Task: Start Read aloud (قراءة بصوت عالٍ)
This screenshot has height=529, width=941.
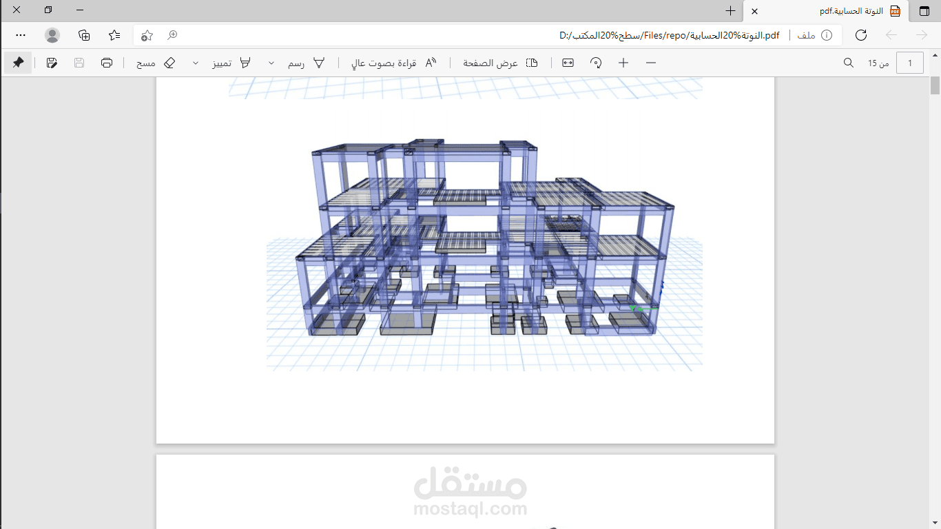Action: (394, 63)
